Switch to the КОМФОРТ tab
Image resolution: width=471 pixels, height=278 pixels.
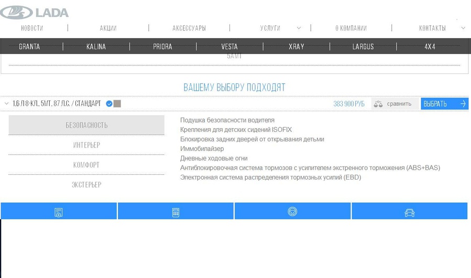tap(86, 165)
